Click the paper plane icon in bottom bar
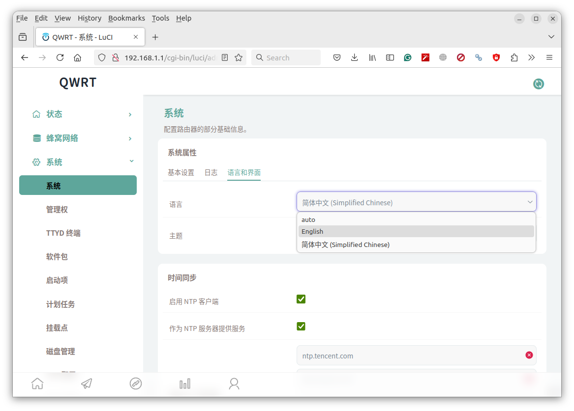The image size is (574, 411). tap(87, 384)
